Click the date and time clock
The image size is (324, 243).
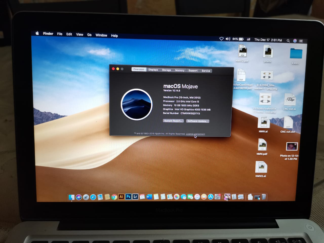point(268,40)
